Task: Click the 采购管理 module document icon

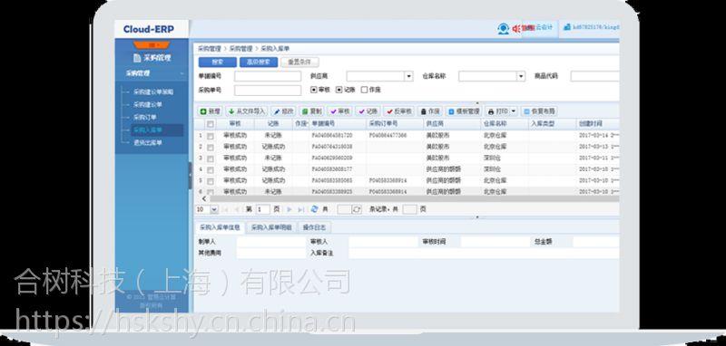Action: pos(137,58)
